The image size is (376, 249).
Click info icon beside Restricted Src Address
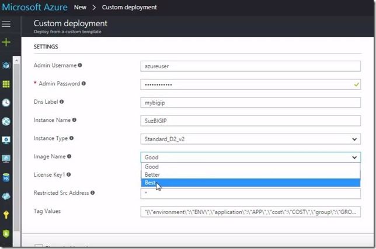coord(92,192)
